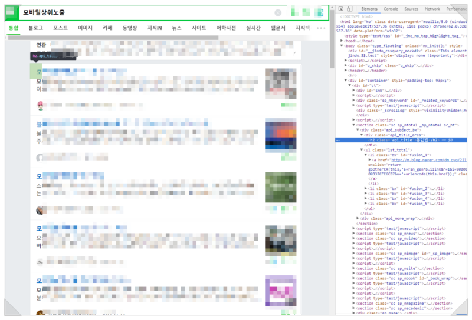Click the horizontal scrollbar under the category tabs
472x320 pixels.
pos(113,38)
